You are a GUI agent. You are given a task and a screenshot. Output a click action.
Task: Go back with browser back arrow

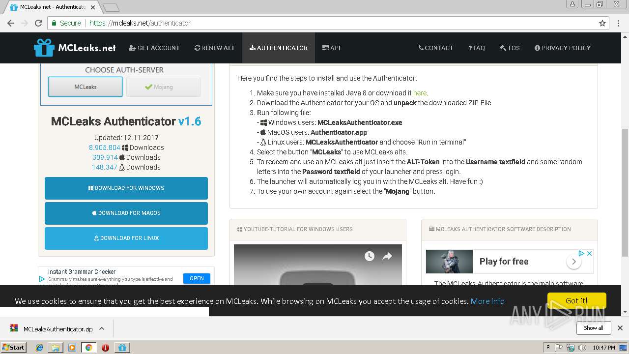click(11, 23)
